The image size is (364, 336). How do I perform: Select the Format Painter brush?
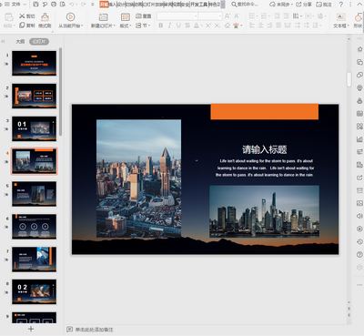point(45,17)
